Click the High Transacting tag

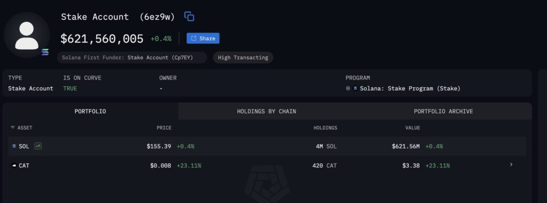point(243,58)
